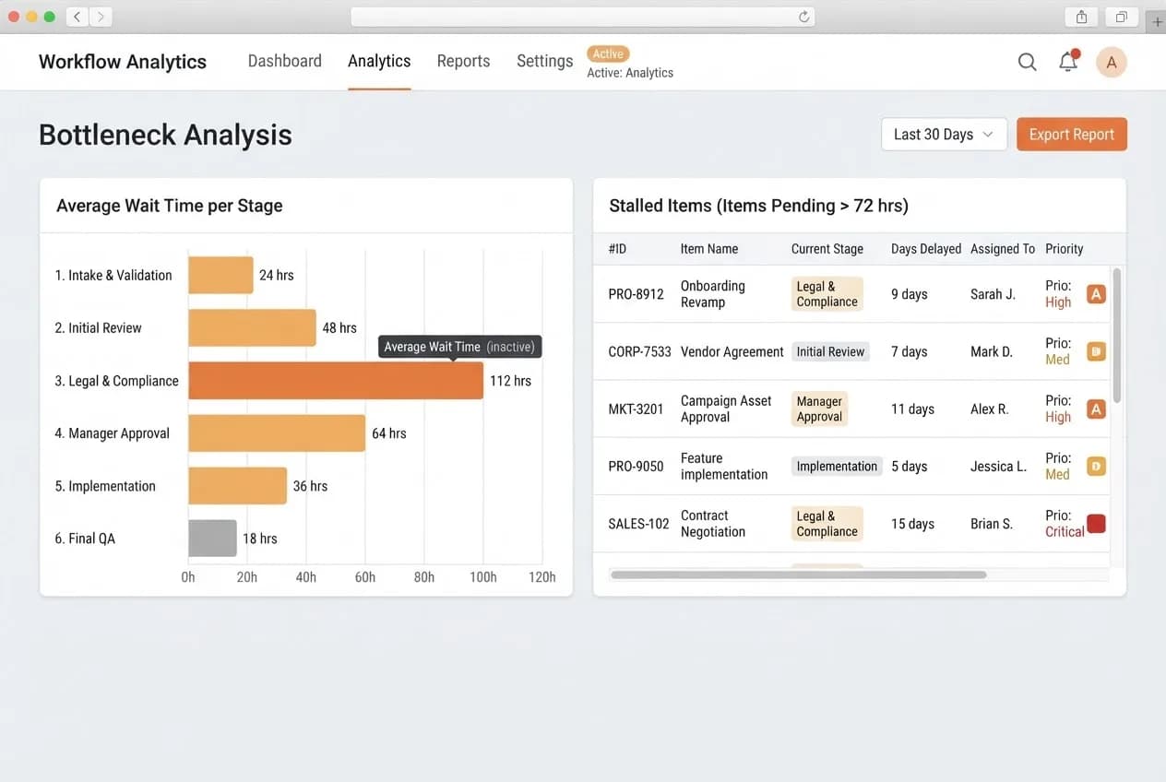Add a new browser tab with the plus icon
The width and height of the screenshot is (1166, 782).
coord(1158,21)
